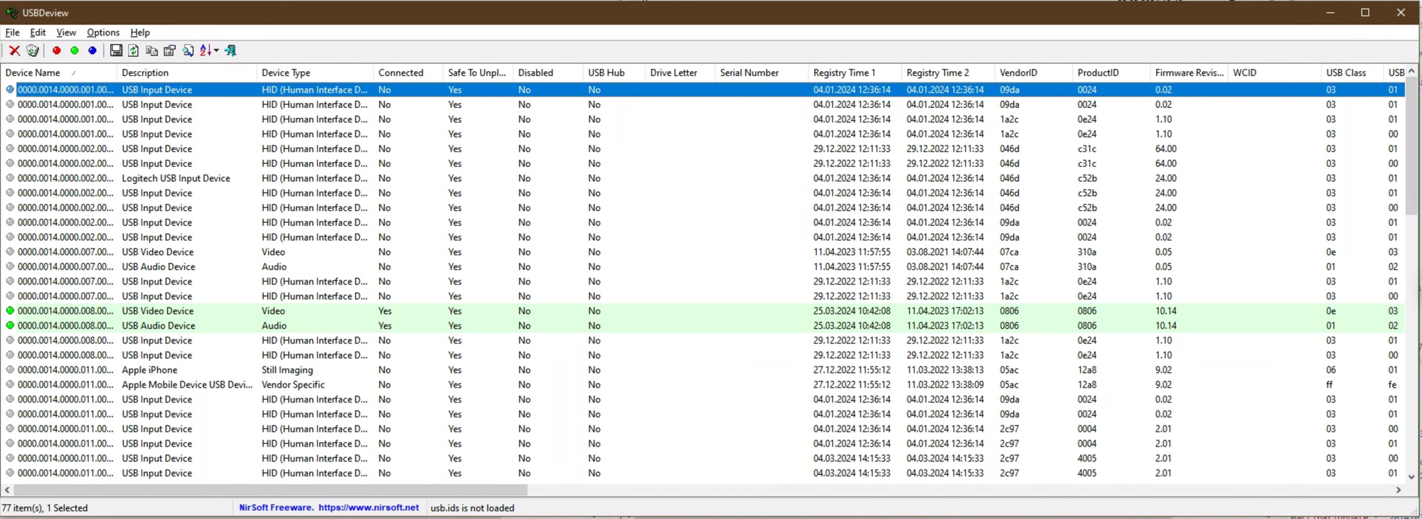This screenshot has height=519, width=1422.
Task: Expand the A-Z sort dropdown arrow
Action: (216, 50)
